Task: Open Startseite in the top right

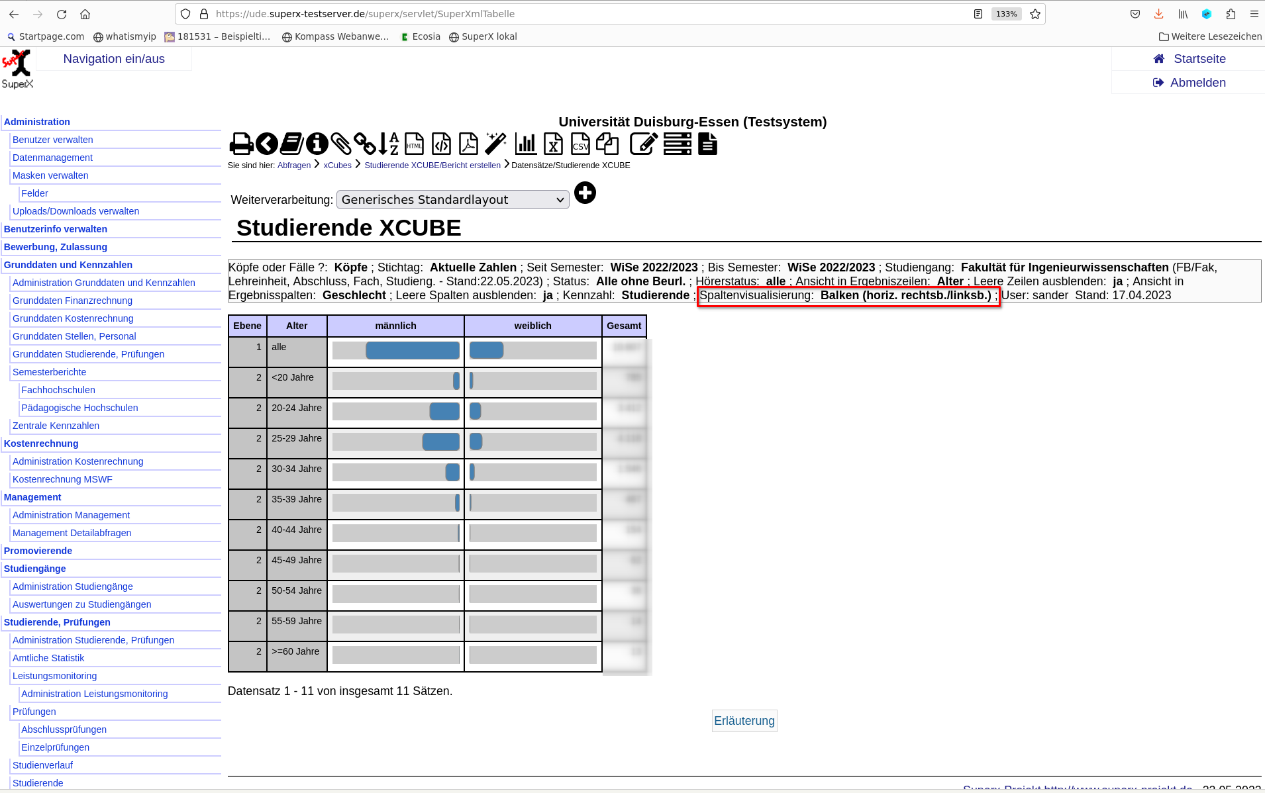Action: point(1199,59)
